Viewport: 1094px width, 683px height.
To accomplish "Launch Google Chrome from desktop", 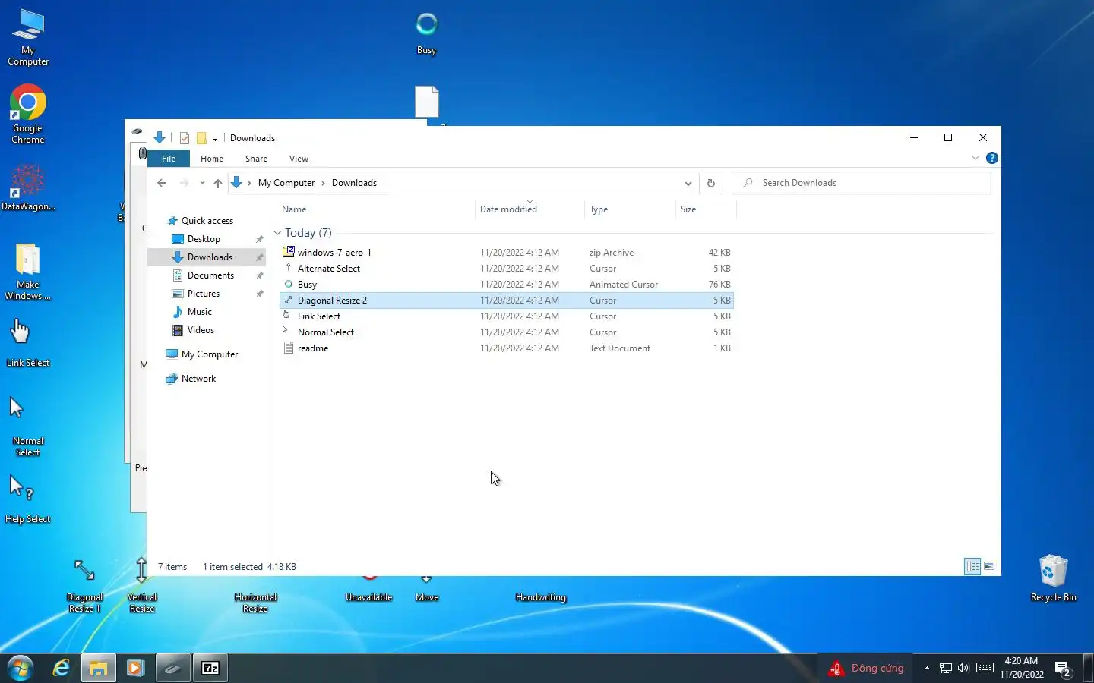I will [28, 114].
